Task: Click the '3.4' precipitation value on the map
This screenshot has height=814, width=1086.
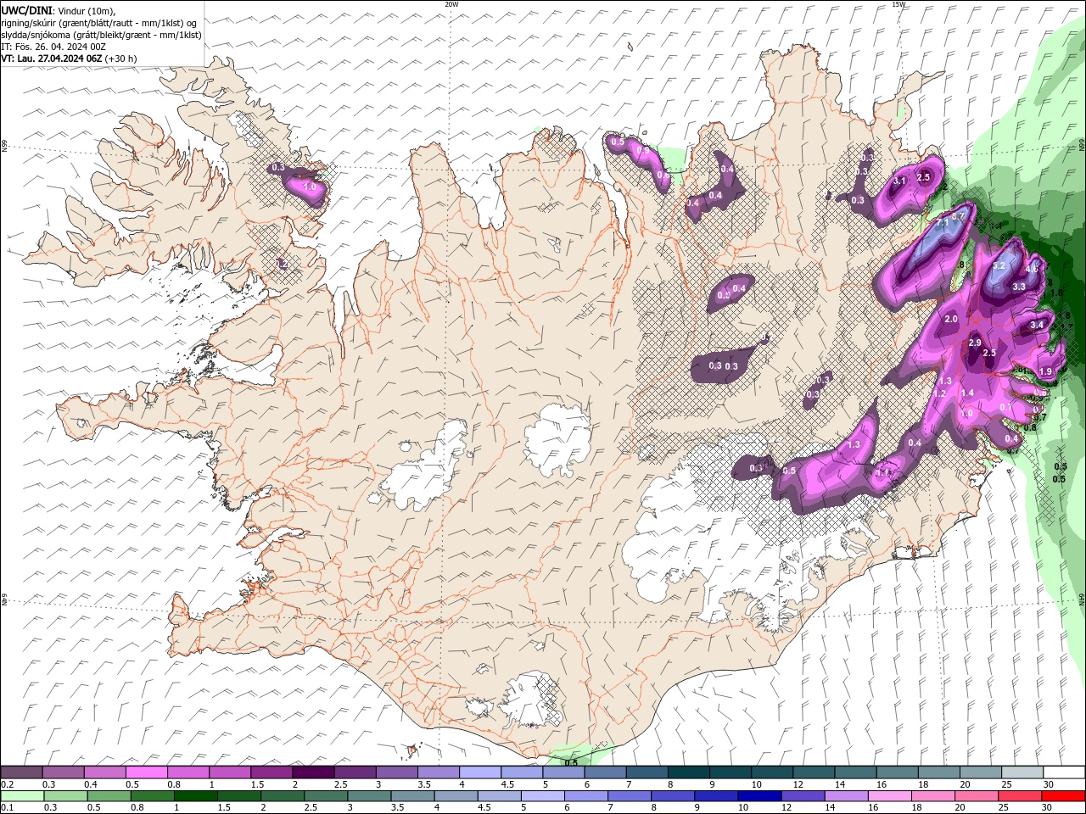Action: click(1037, 325)
